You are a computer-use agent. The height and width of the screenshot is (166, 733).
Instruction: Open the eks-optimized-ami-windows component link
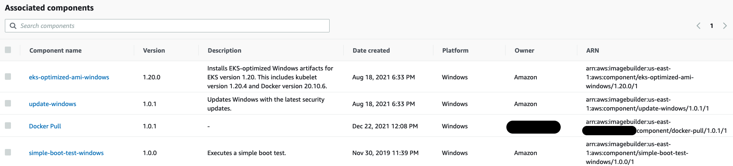click(x=69, y=77)
